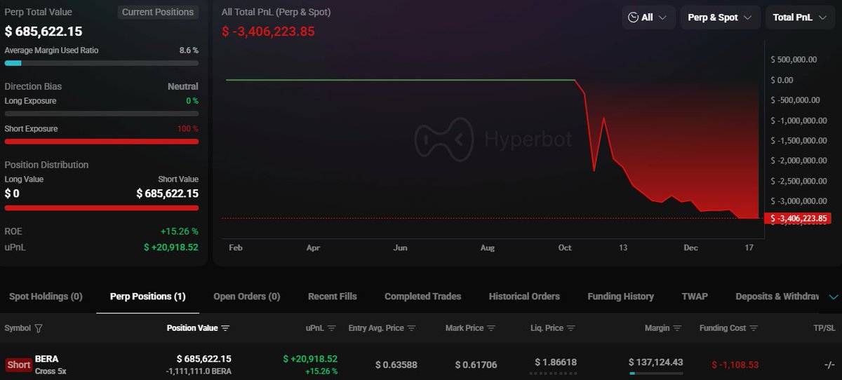Screen dimensions: 842x380
Task: Click the uPnL column sort icon
Action: point(332,328)
